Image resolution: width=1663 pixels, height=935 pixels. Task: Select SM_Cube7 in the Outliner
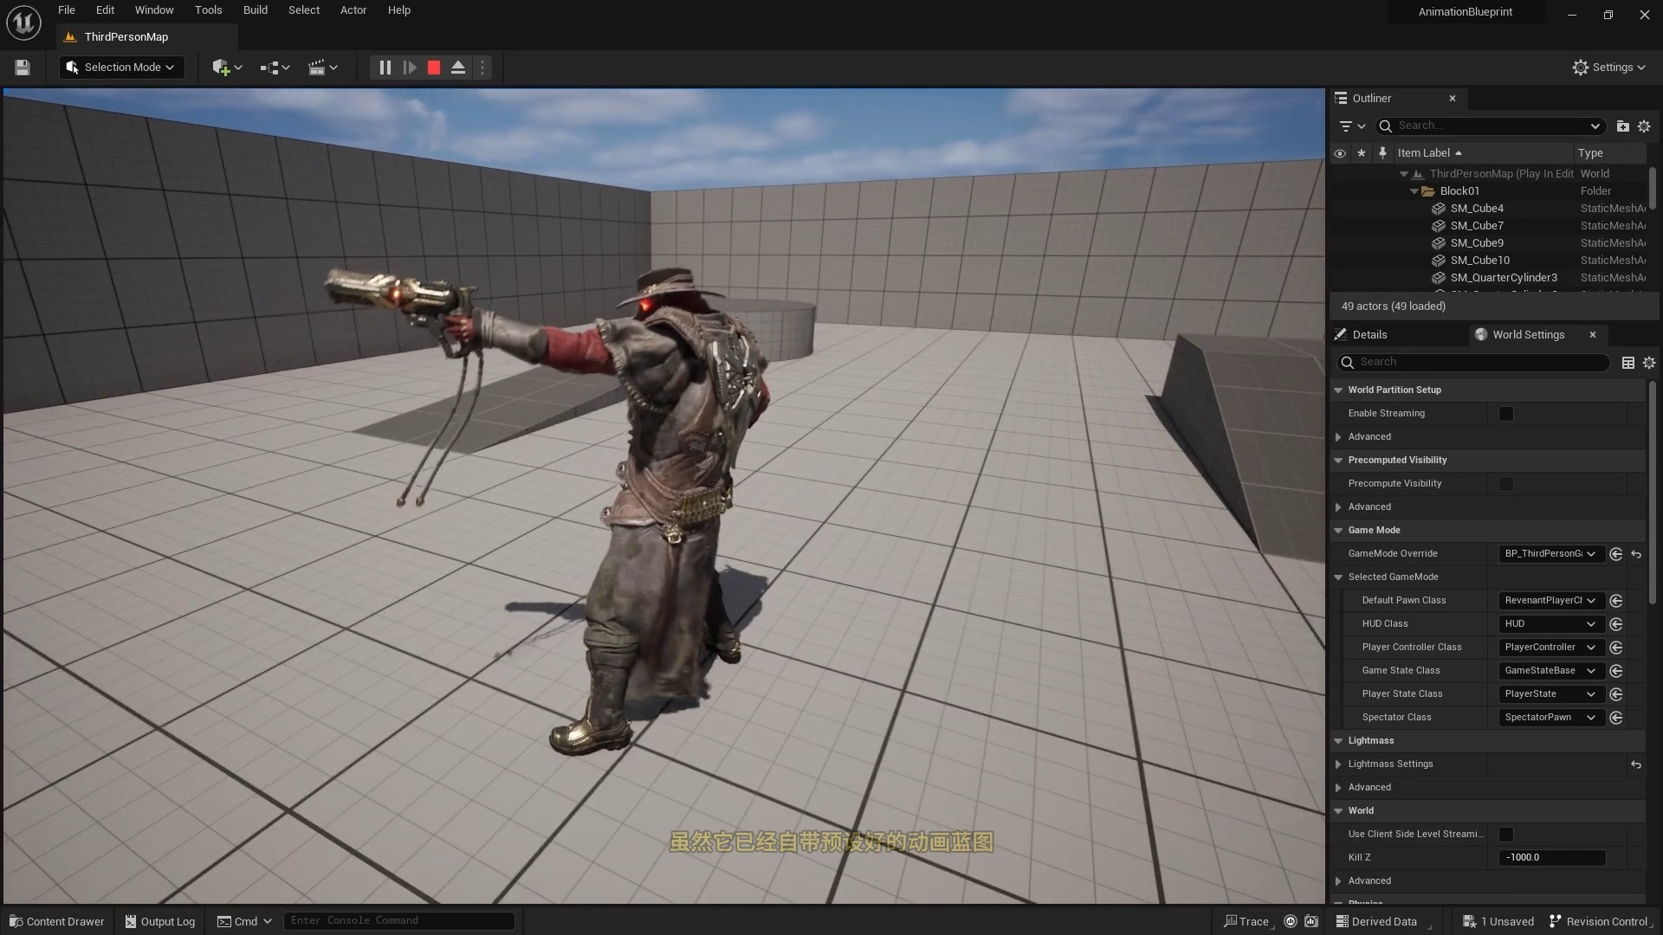(1477, 226)
